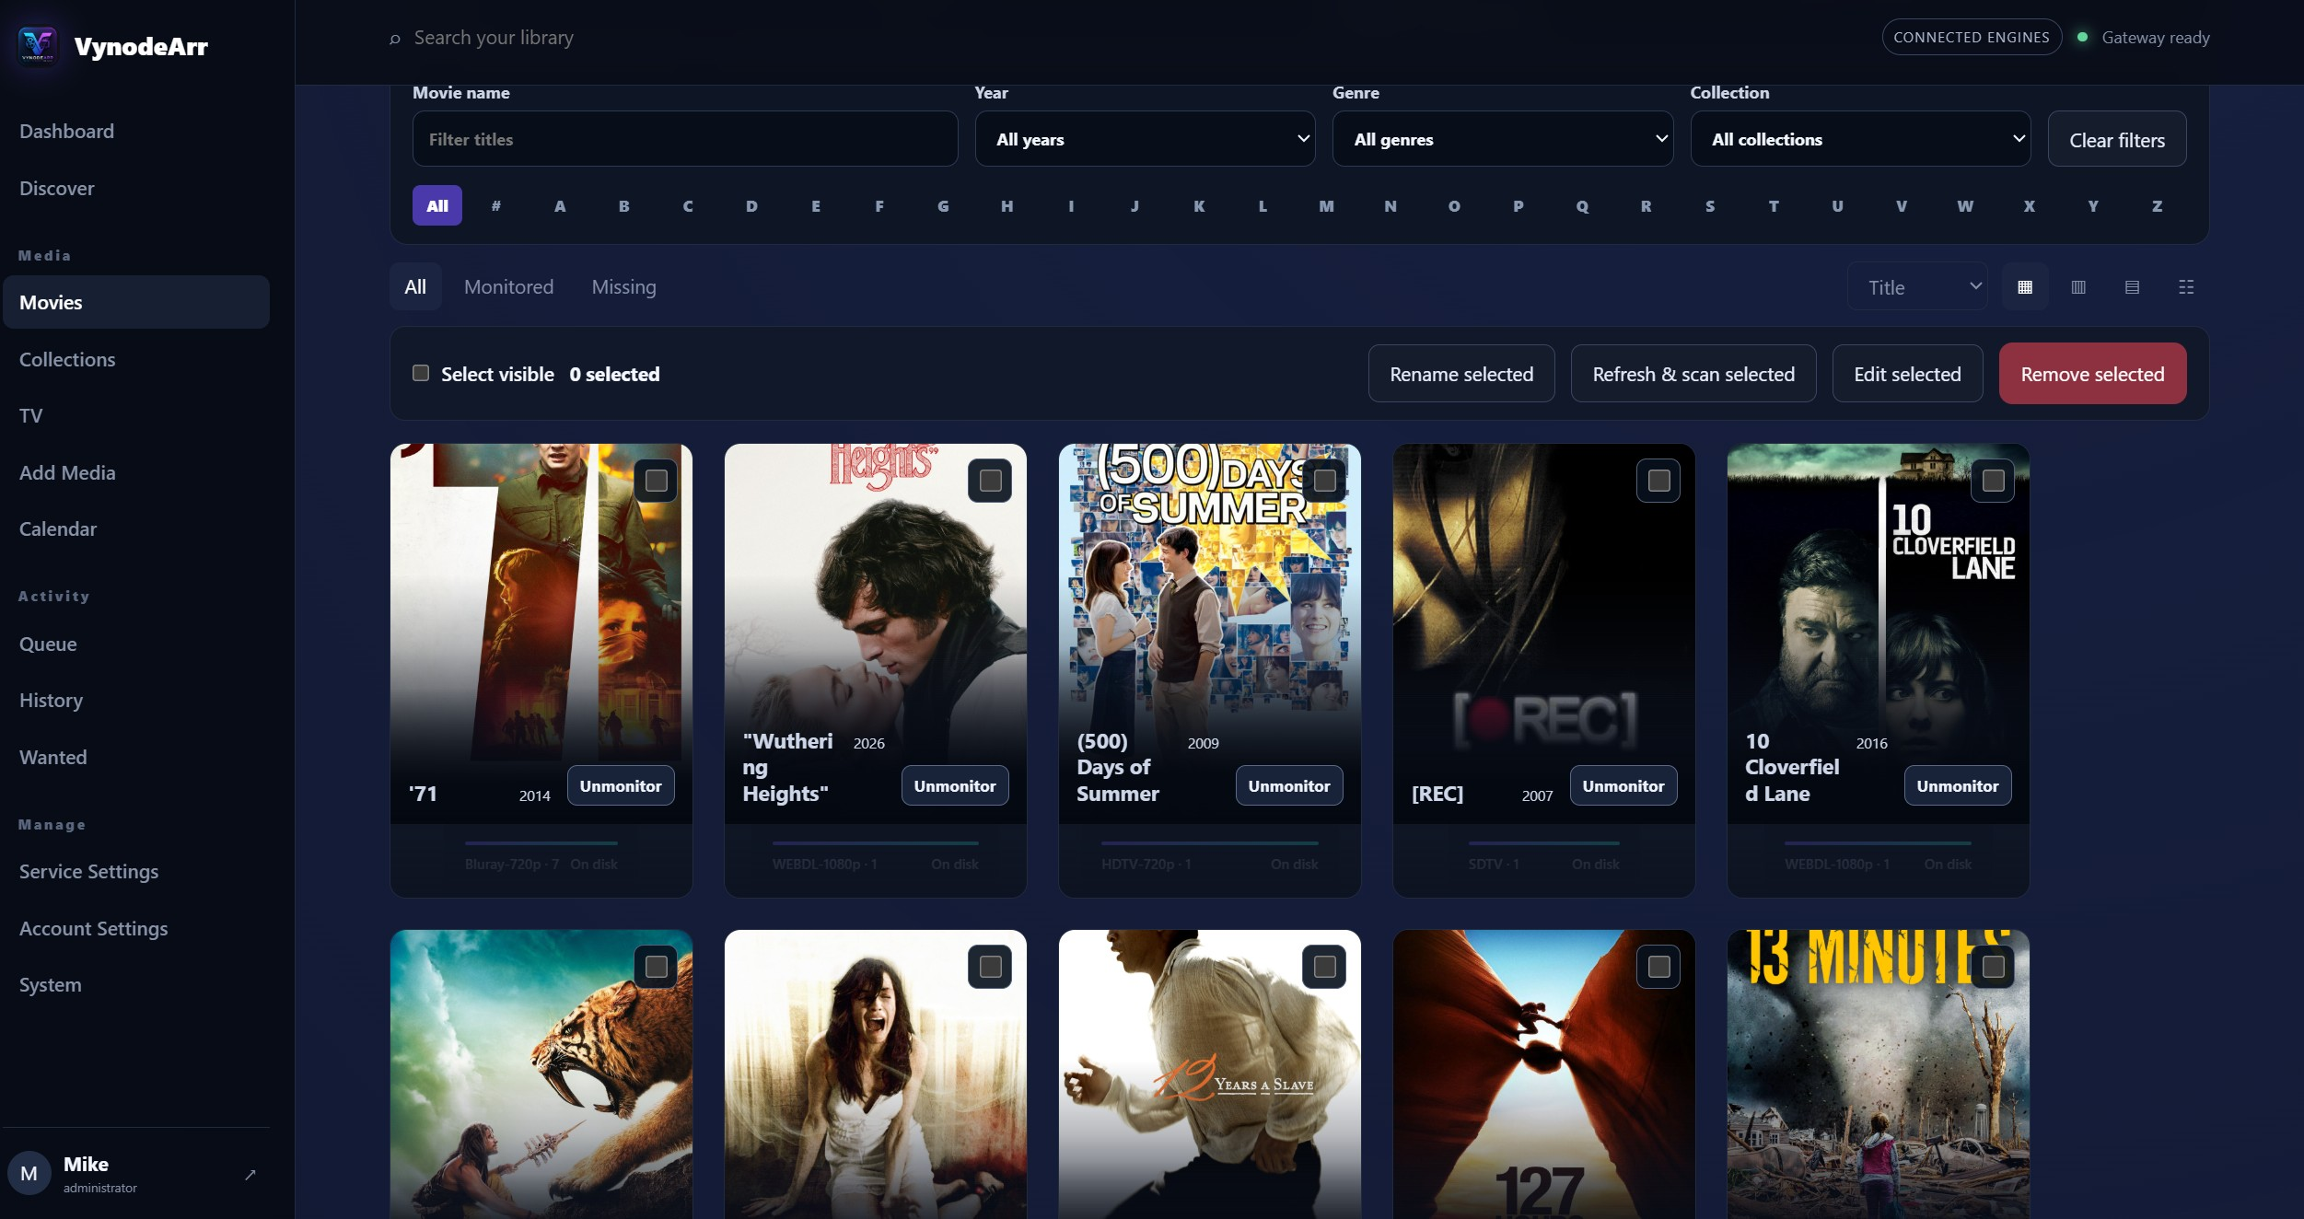This screenshot has height=1219, width=2304.
Task: Open the All years dropdown
Action: (1145, 139)
